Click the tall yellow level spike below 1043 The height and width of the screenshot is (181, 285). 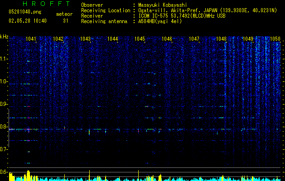pos(89,176)
